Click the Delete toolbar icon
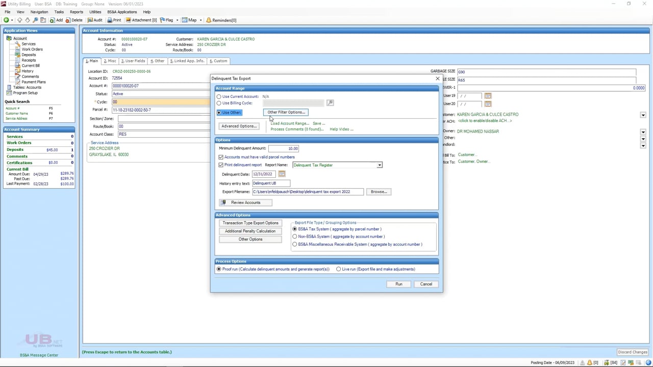 click(x=74, y=20)
